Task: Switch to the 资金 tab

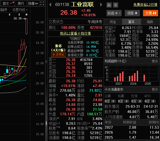Action: (113, 22)
